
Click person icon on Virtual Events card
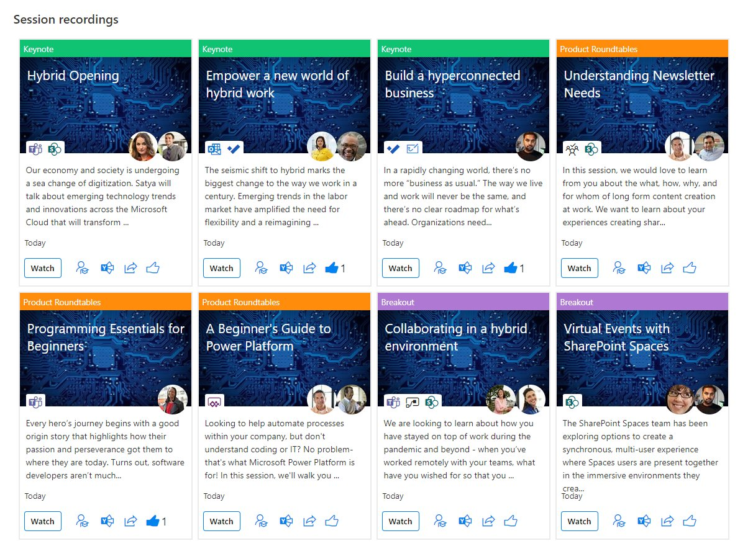619,521
